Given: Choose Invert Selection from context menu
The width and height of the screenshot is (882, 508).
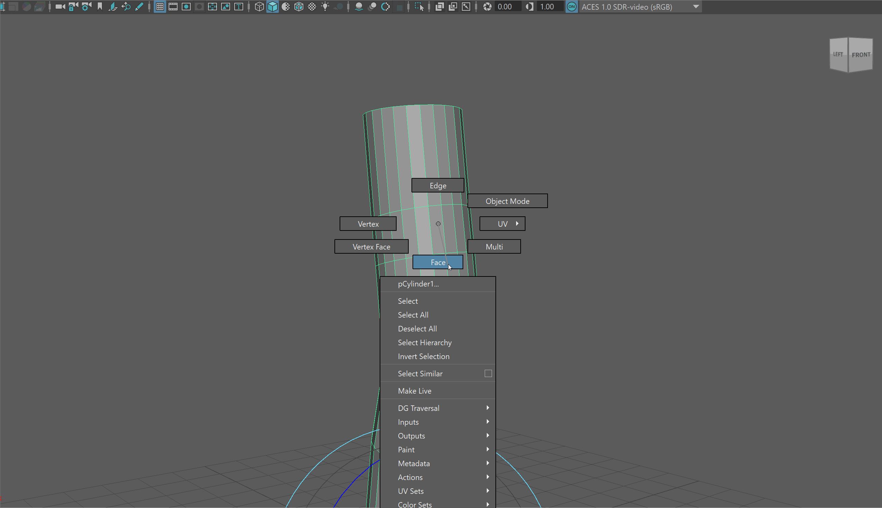Looking at the screenshot, I should click(x=424, y=356).
